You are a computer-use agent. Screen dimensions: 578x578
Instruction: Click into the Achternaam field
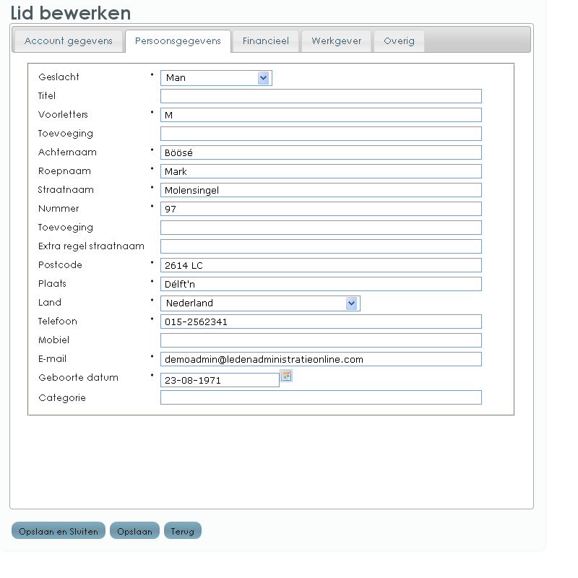tap(320, 152)
